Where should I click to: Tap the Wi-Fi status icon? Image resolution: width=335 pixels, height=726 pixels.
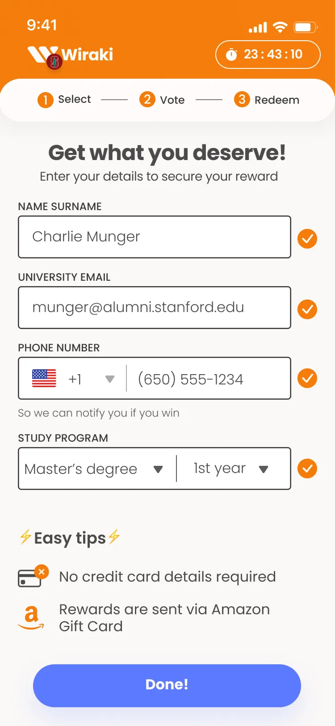click(280, 27)
